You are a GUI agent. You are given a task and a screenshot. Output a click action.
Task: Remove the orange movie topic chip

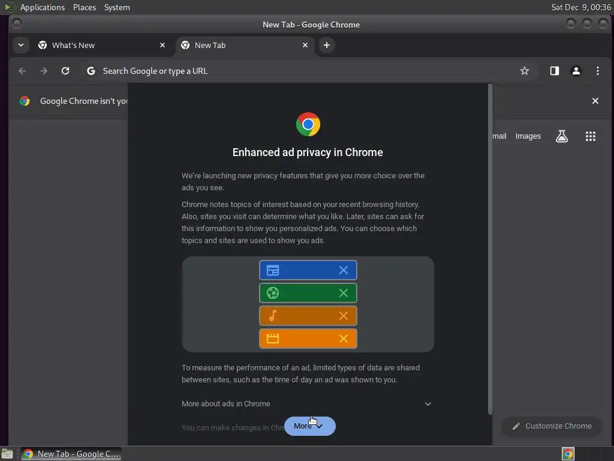(x=344, y=339)
